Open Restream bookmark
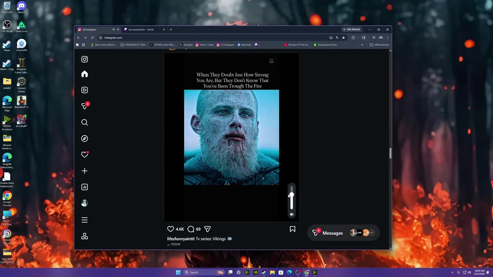The height and width of the screenshot is (277, 493). click(244, 45)
